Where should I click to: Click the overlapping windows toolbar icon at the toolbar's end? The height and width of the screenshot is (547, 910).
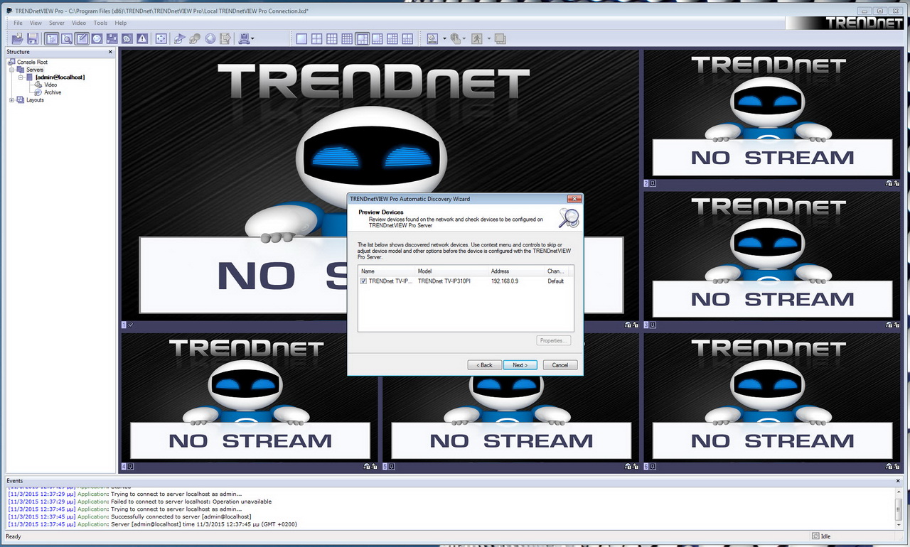coord(499,38)
